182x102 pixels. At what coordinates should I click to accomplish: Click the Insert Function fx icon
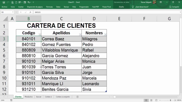tap(30, 12)
